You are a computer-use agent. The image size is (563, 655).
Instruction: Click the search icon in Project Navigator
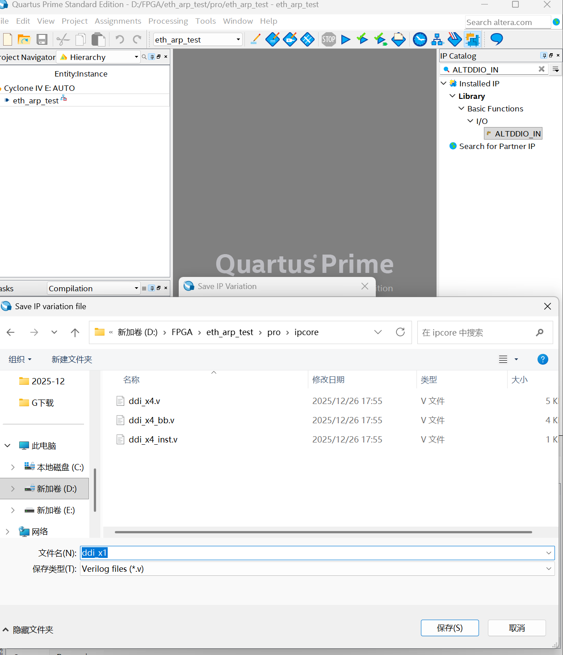(144, 57)
